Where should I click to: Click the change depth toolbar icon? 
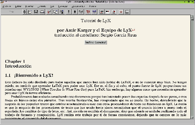click(114, 12)
